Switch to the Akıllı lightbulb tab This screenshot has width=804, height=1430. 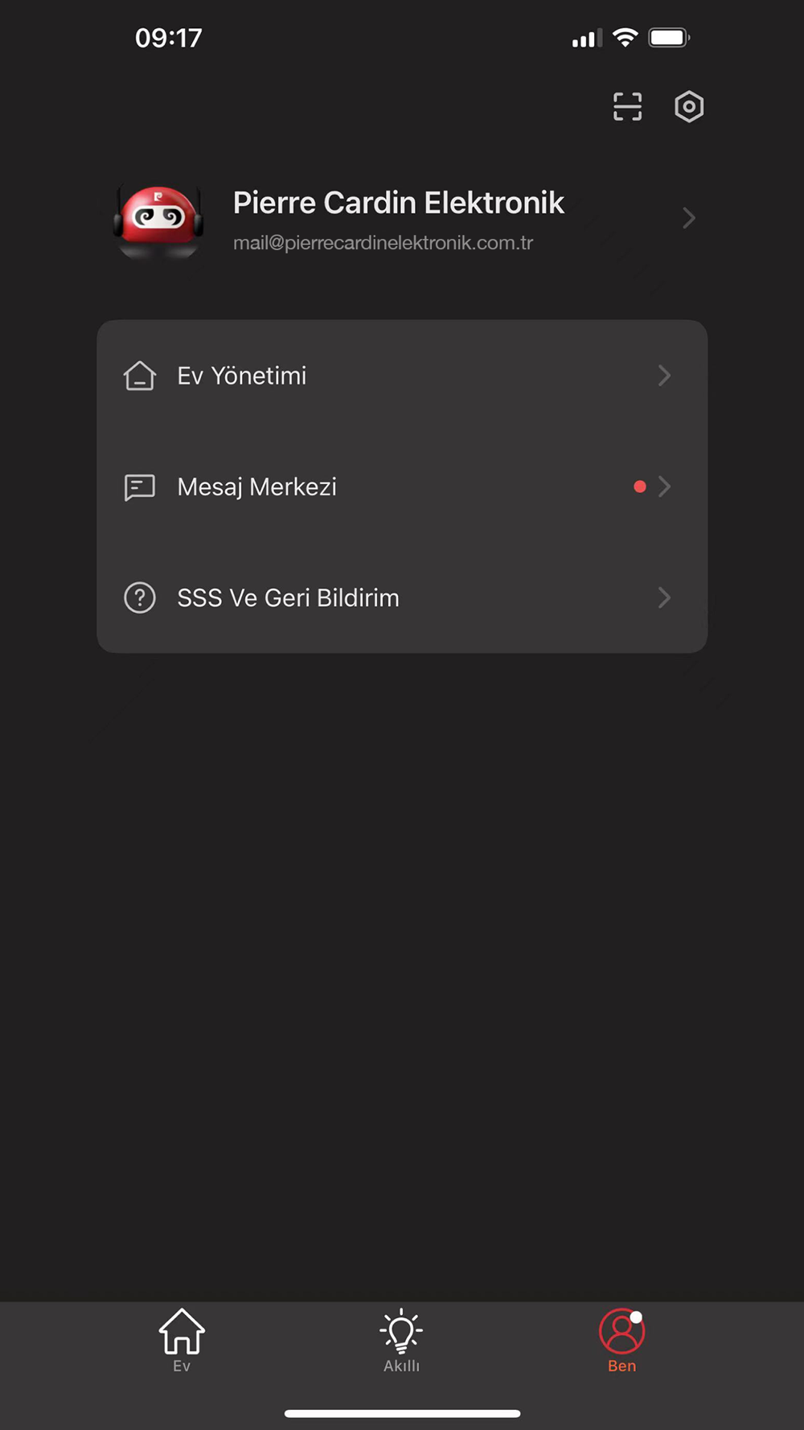click(x=401, y=1341)
